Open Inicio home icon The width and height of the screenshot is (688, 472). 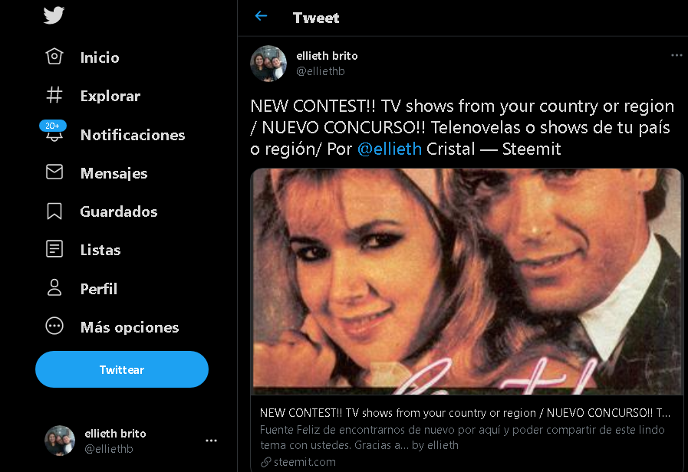pyautogui.click(x=54, y=57)
